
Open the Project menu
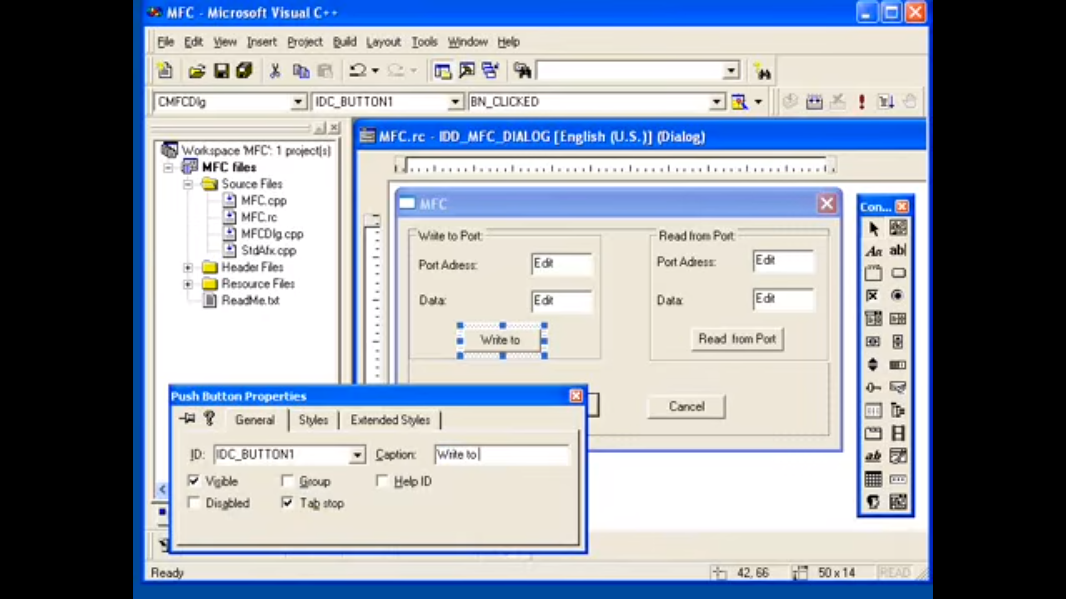[305, 42]
